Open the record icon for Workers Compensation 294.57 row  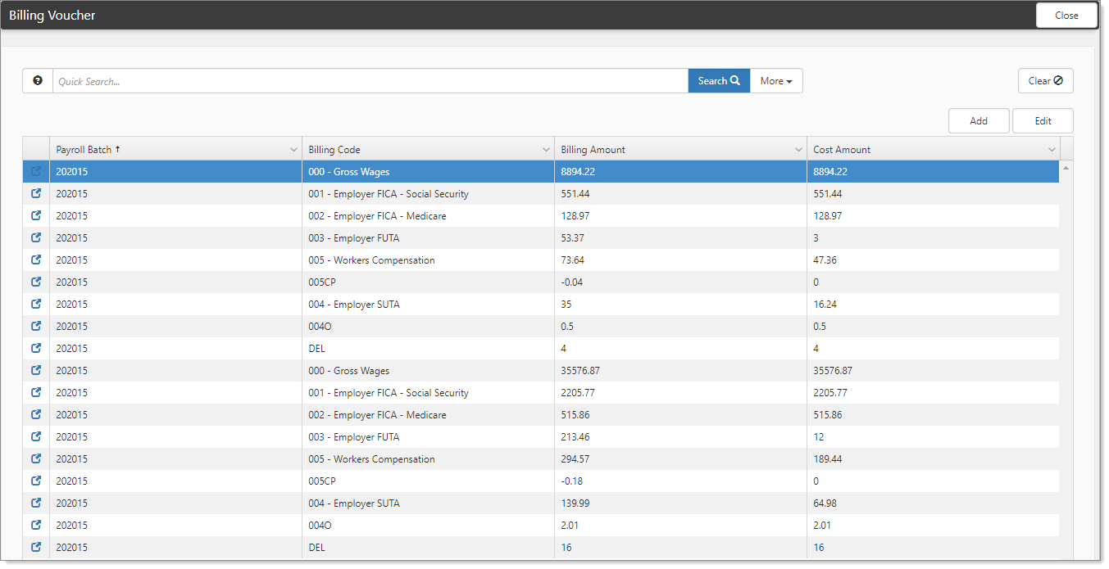coord(36,459)
